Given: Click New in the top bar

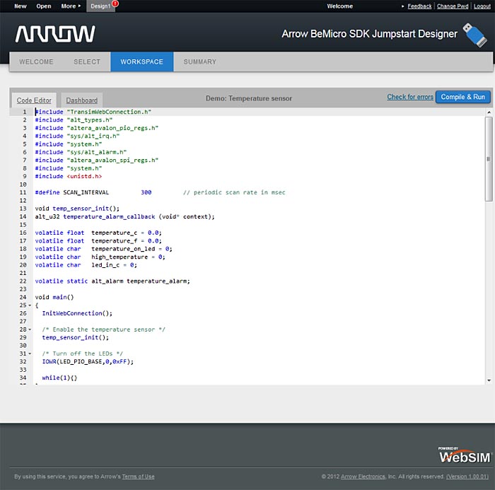Looking at the screenshot, I should 21,6.
